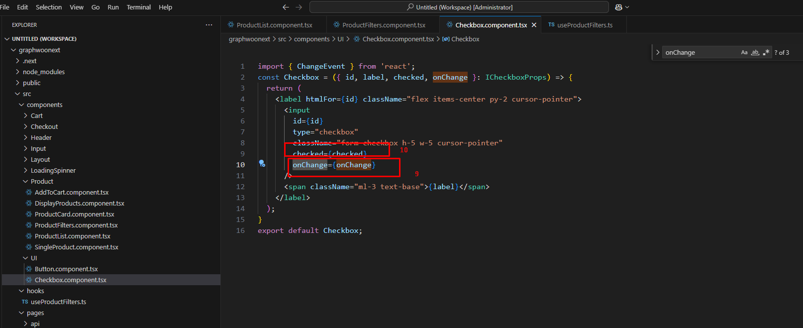
Task: Toggle Match Case in find widget
Action: (744, 52)
